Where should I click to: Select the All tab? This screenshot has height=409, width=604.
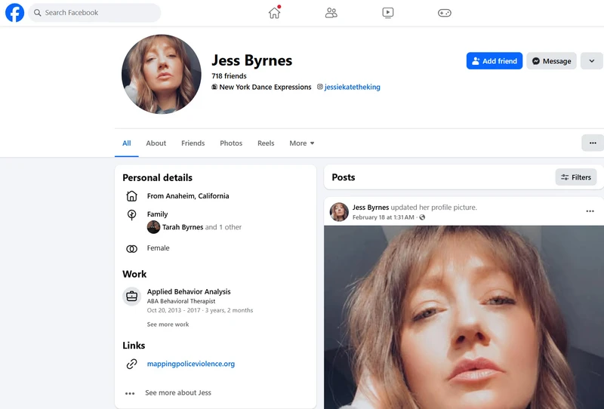(x=127, y=143)
